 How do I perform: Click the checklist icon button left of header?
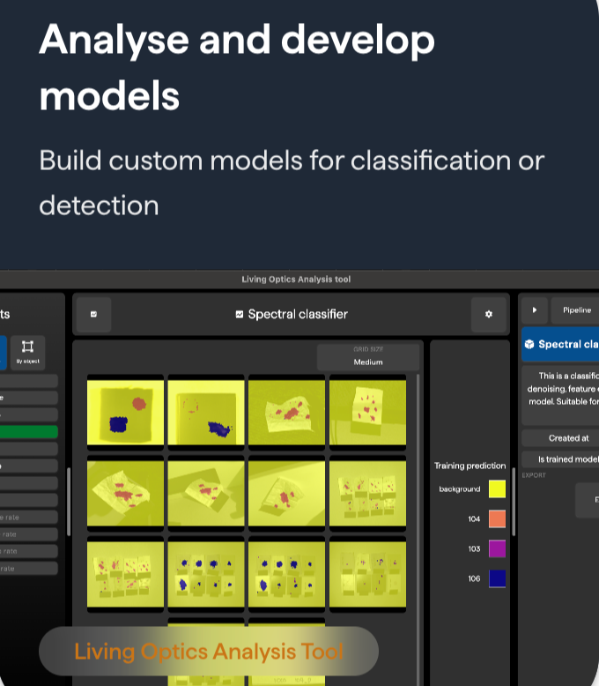[x=94, y=315]
